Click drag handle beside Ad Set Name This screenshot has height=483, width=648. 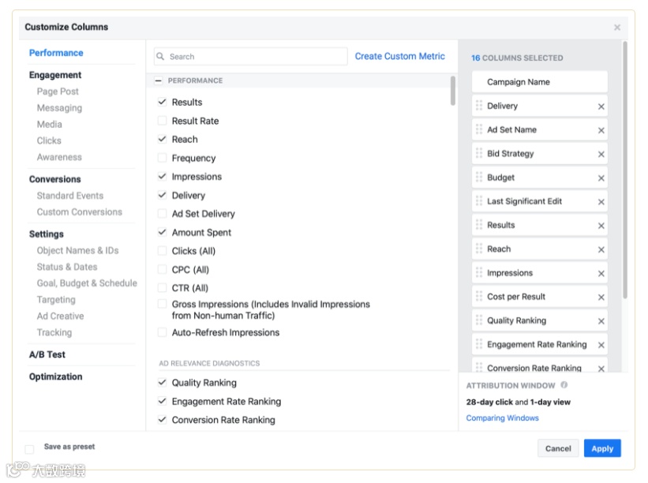pos(478,129)
